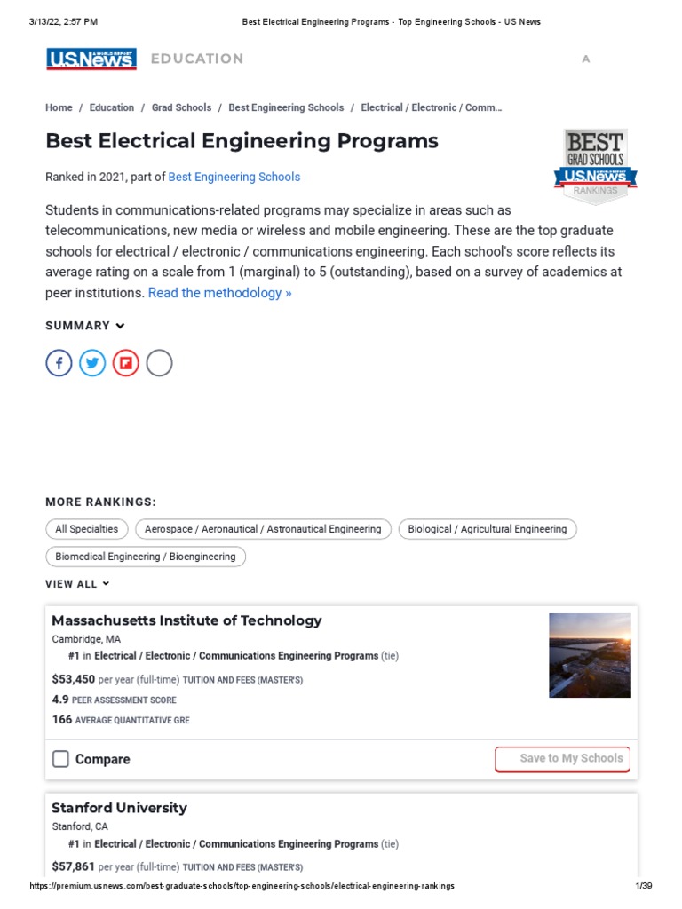Expand View All rankings list

77,584
